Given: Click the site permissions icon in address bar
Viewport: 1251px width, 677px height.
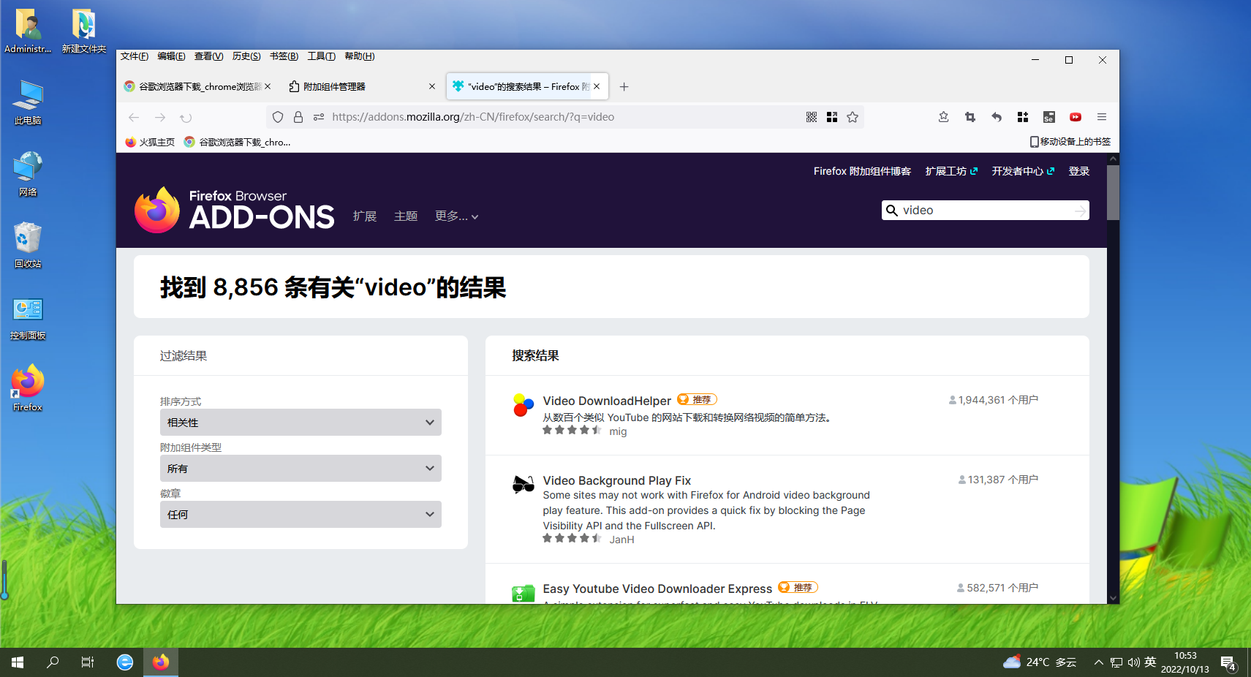Looking at the screenshot, I should (319, 117).
